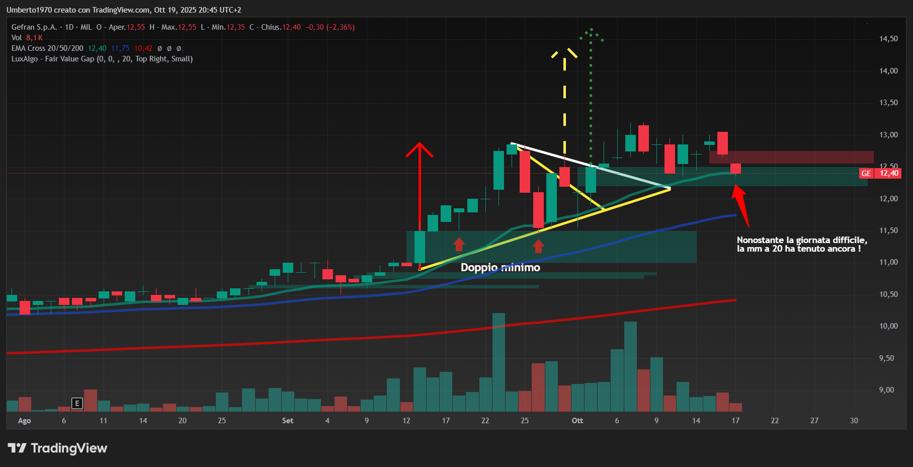Click the date label 30 on the time axis
Screen dimensions: 913x467
pyautogui.click(x=854, y=421)
